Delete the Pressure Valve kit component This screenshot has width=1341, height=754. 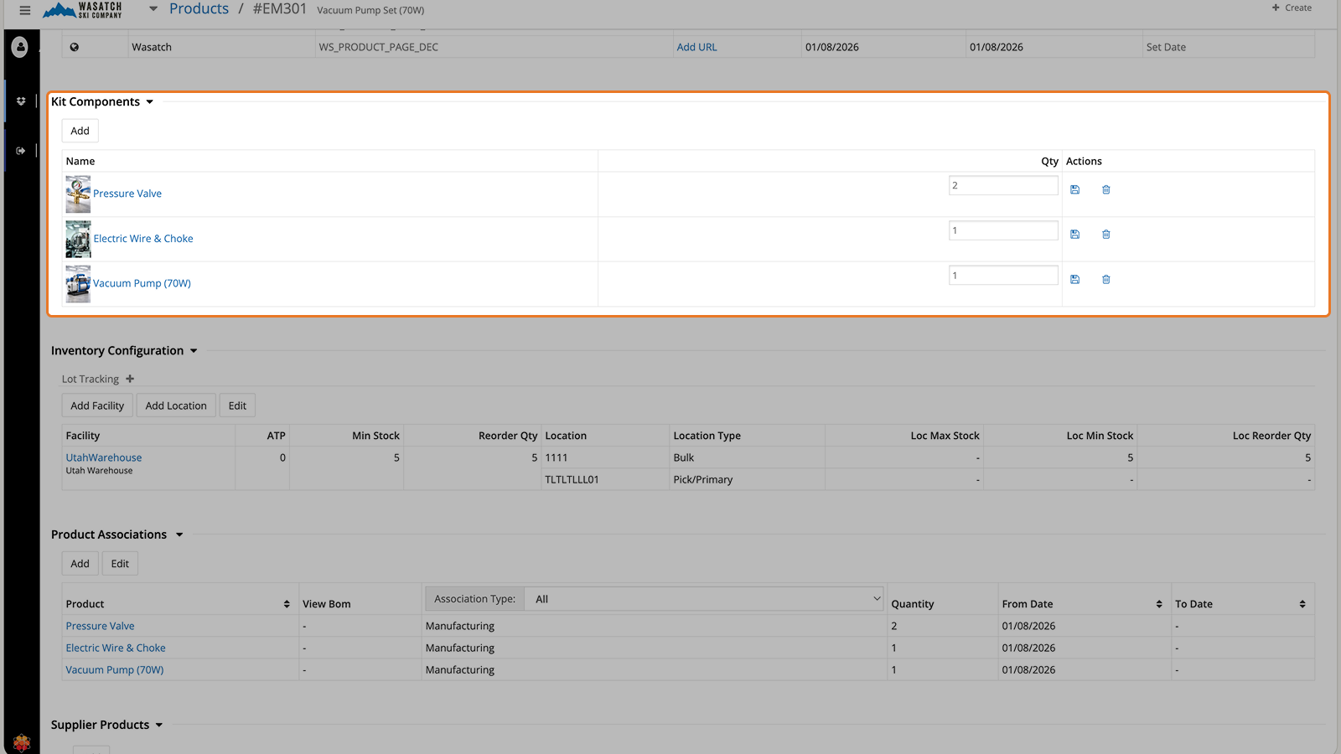coord(1105,189)
